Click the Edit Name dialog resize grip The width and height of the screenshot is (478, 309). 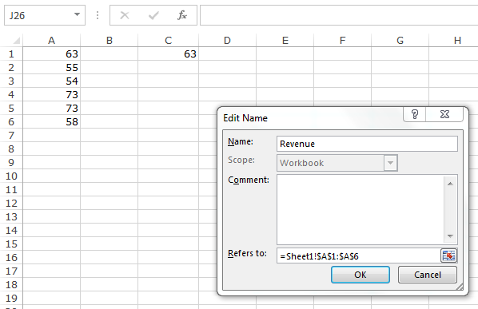[460, 287]
